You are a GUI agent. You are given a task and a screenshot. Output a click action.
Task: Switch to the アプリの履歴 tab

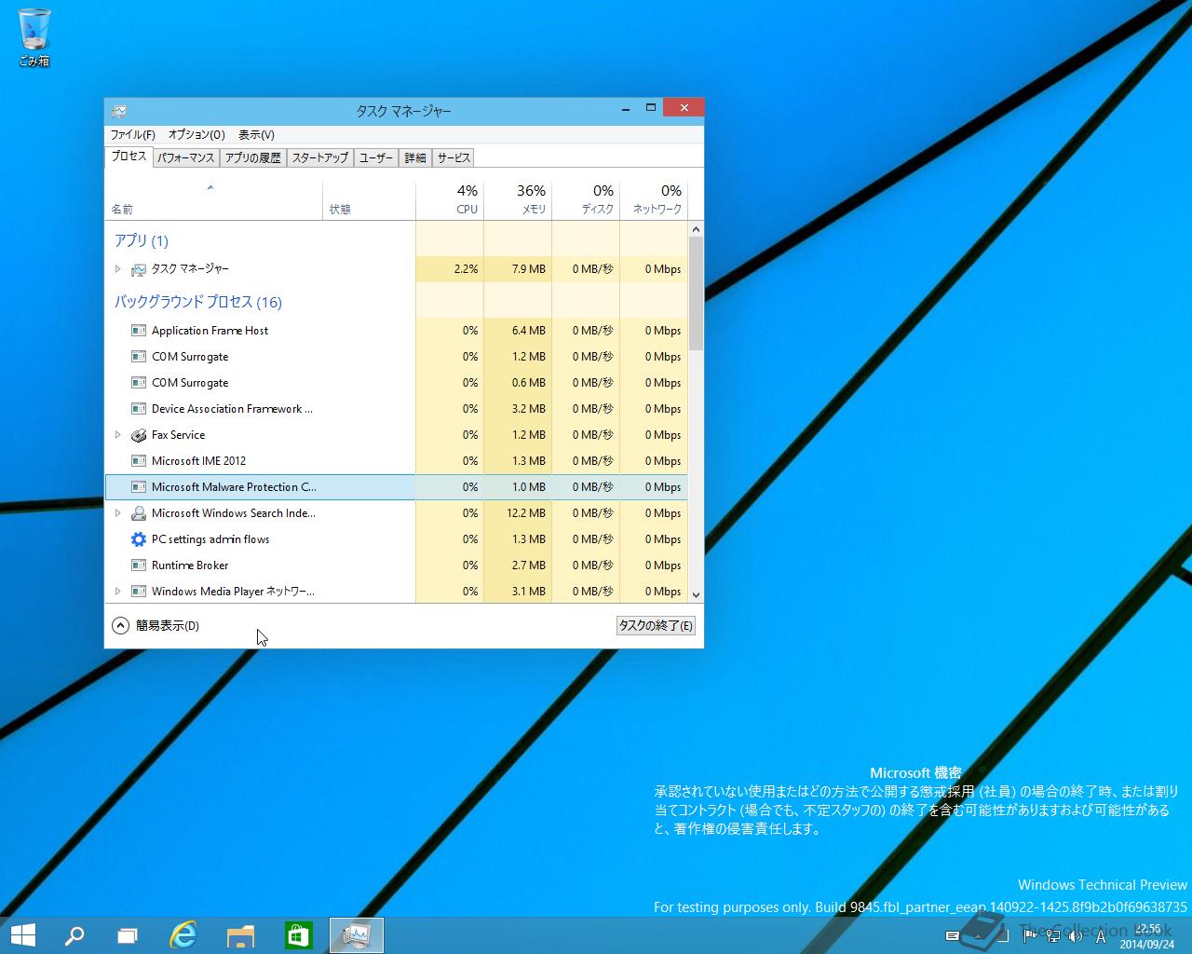[x=253, y=158]
